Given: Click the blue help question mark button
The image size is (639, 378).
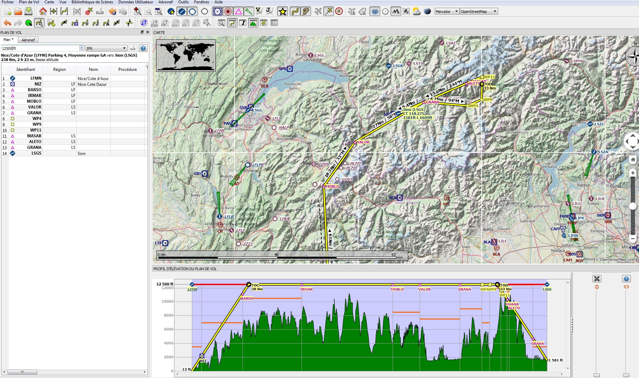Looking at the screenshot, I should coord(143,48).
